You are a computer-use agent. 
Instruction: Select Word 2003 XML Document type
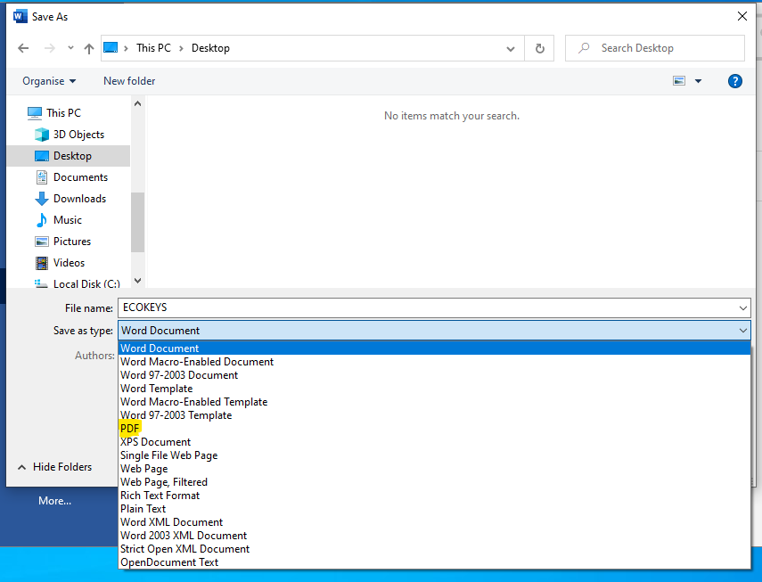434,536
